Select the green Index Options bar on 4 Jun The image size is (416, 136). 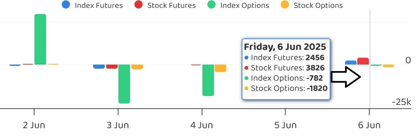(208, 80)
